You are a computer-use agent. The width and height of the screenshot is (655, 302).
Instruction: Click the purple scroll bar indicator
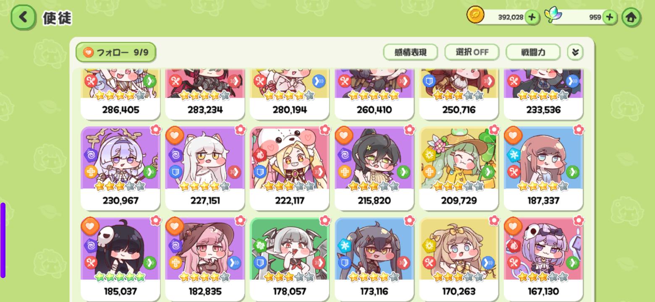point(3,240)
